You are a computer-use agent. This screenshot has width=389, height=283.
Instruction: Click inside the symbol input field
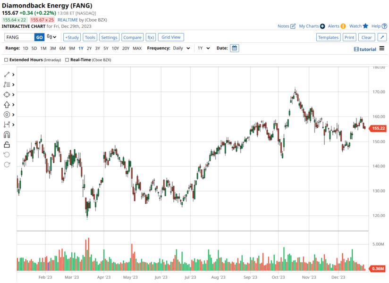pyautogui.click(x=19, y=37)
